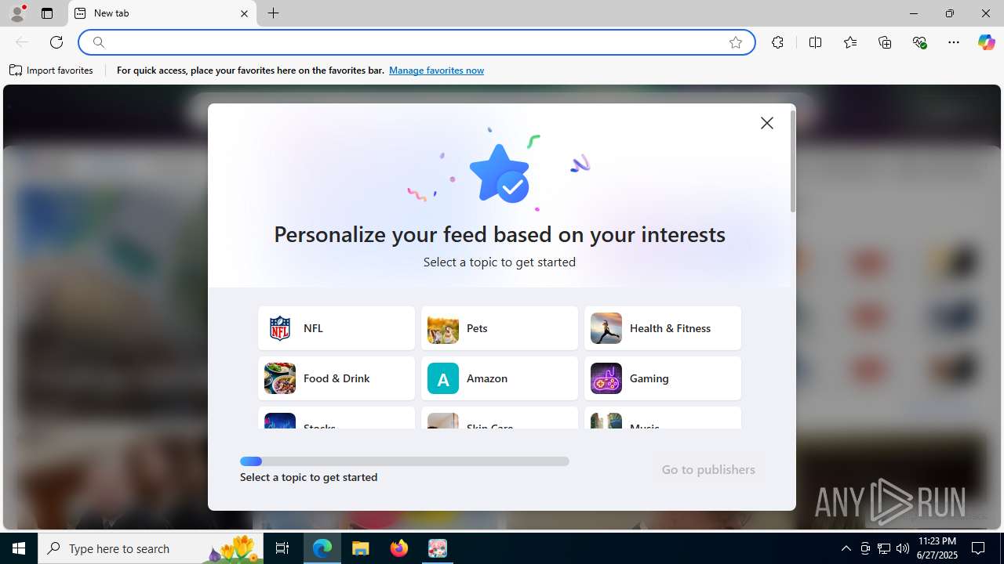Image resolution: width=1004 pixels, height=564 pixels.
Task: Add a new tab with plus icon
Action: click(273, 13)
